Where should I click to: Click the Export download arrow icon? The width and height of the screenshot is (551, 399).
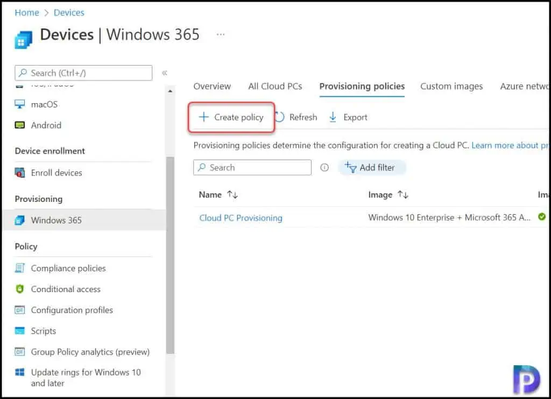333,117
